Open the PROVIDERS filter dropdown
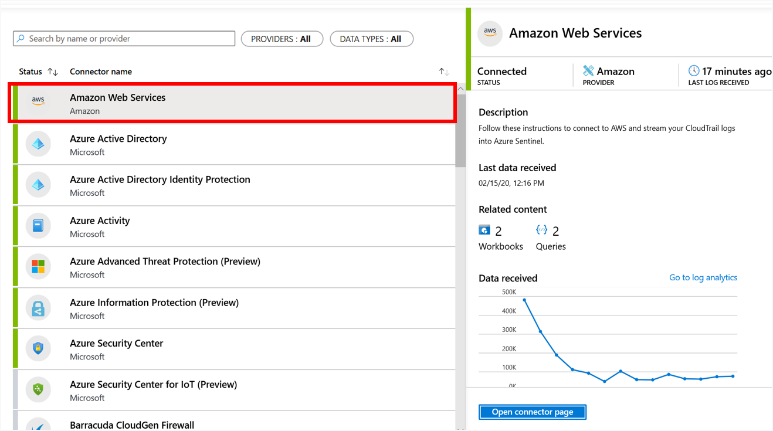This screenshot has height=431, width=773. click(282, 38)
